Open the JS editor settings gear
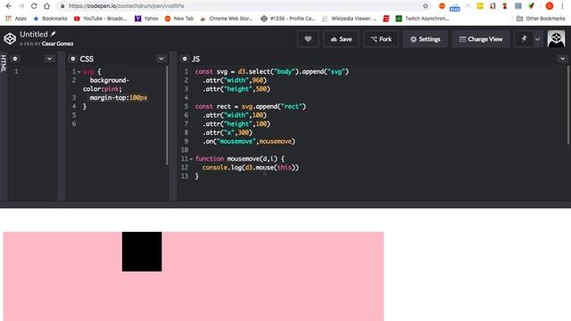Viewport: 571px width, 321px height. tap(185, 59)
